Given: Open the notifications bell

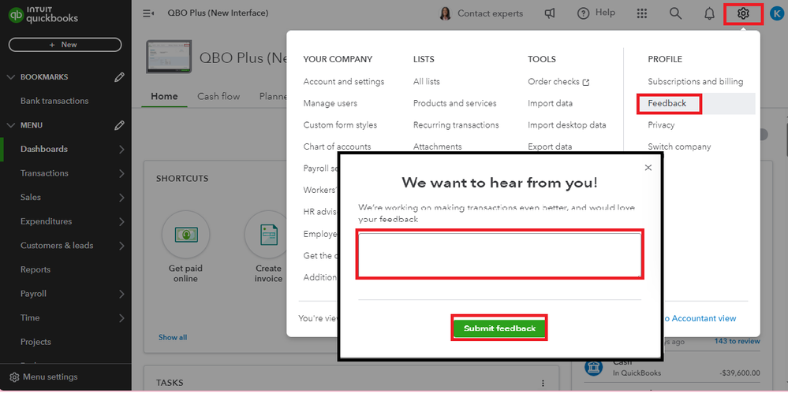Looking at the screenshot, I should 709,13.
